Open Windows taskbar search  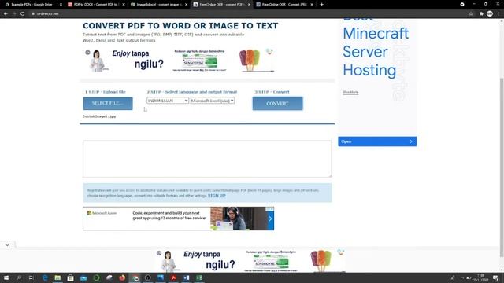click(19, 277)
